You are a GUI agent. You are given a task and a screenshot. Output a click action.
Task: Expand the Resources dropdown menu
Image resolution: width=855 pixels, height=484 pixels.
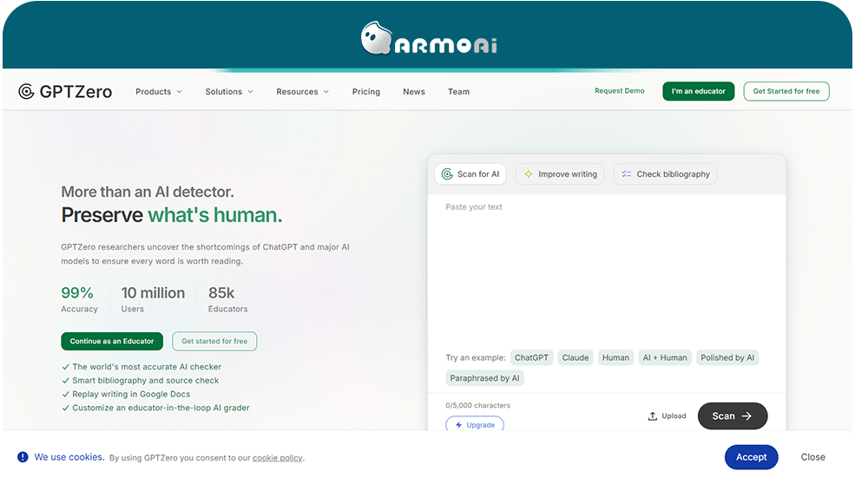click(302, 92)
